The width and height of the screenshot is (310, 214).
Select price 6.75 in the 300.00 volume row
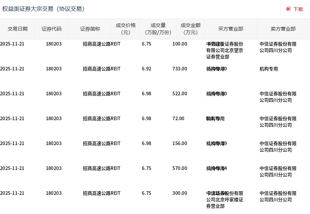click(x=146, y=193)
